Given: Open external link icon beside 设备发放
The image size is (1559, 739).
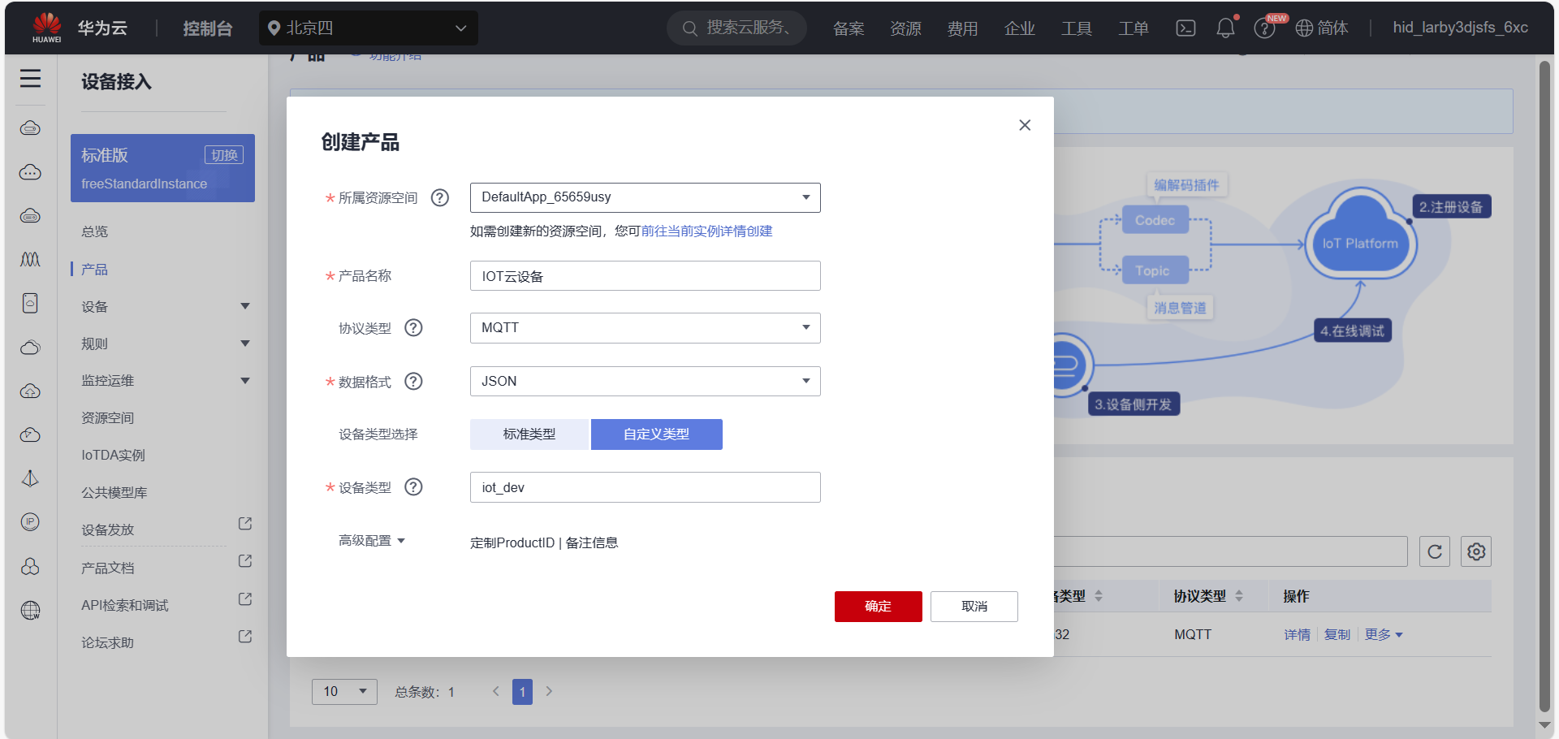Looking at the screenshot, I should pos(244,524).
